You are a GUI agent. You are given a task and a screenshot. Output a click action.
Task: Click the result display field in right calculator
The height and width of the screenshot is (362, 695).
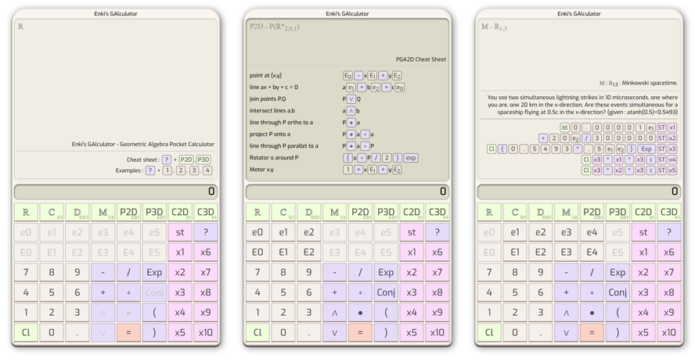pyautogui.click(x=579, y=192)
